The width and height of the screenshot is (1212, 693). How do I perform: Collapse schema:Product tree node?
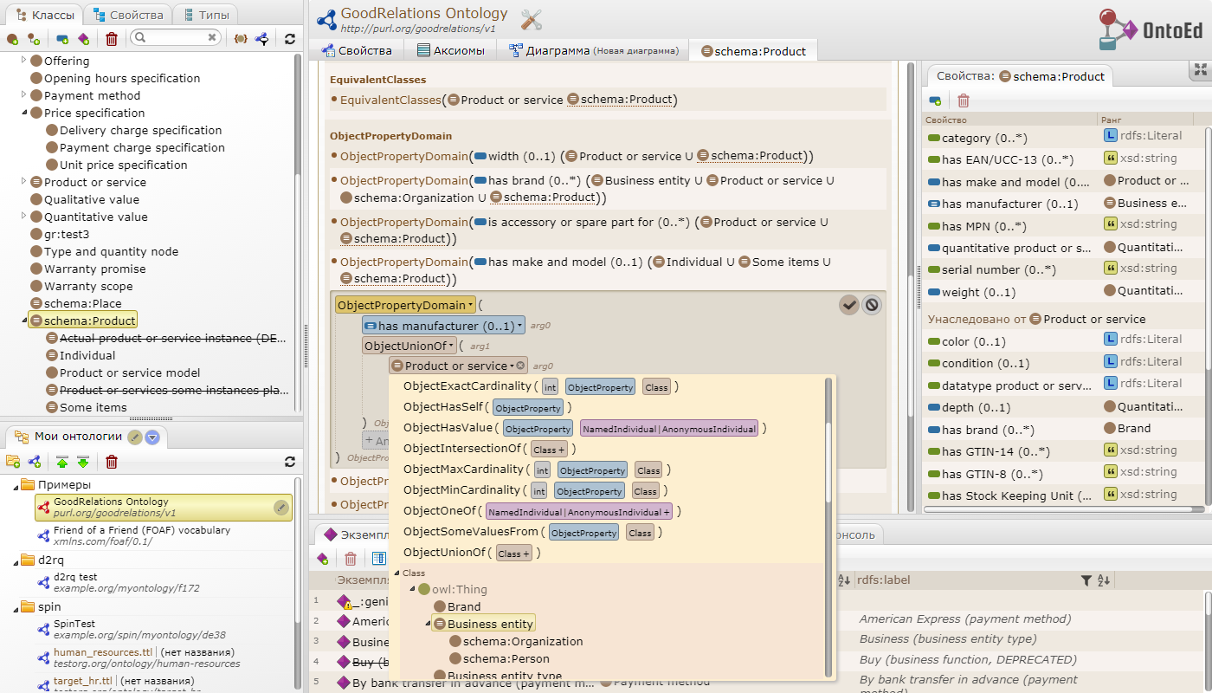pyautogui.click(x=23, y=321)
